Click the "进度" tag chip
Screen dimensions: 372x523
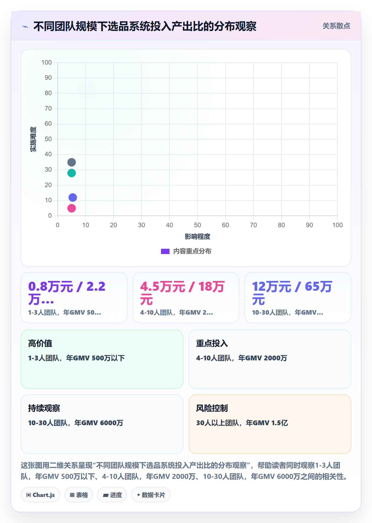(x=112, y=495)
